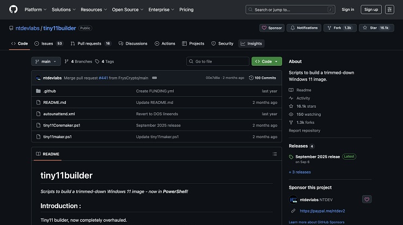Open the Discussions tab
The width and height of the screenshot is (403, 225).
(x=133, y=43)
